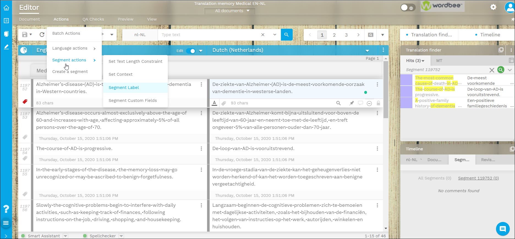The height and width of the screenshot is (239, 515).
Task: Expand the All documents dropdown
Action: click(232, 11)
